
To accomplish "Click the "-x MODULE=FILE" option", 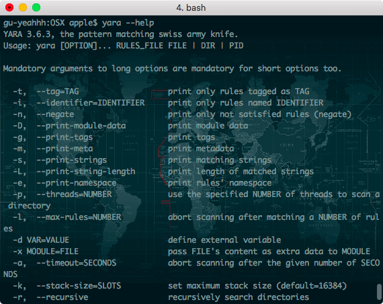I will click(46, 252).
